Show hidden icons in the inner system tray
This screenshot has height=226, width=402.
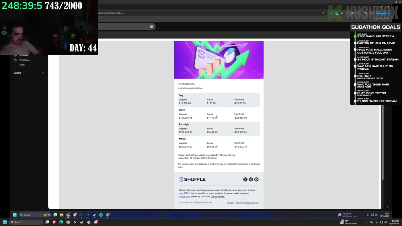tap(363, 215)
